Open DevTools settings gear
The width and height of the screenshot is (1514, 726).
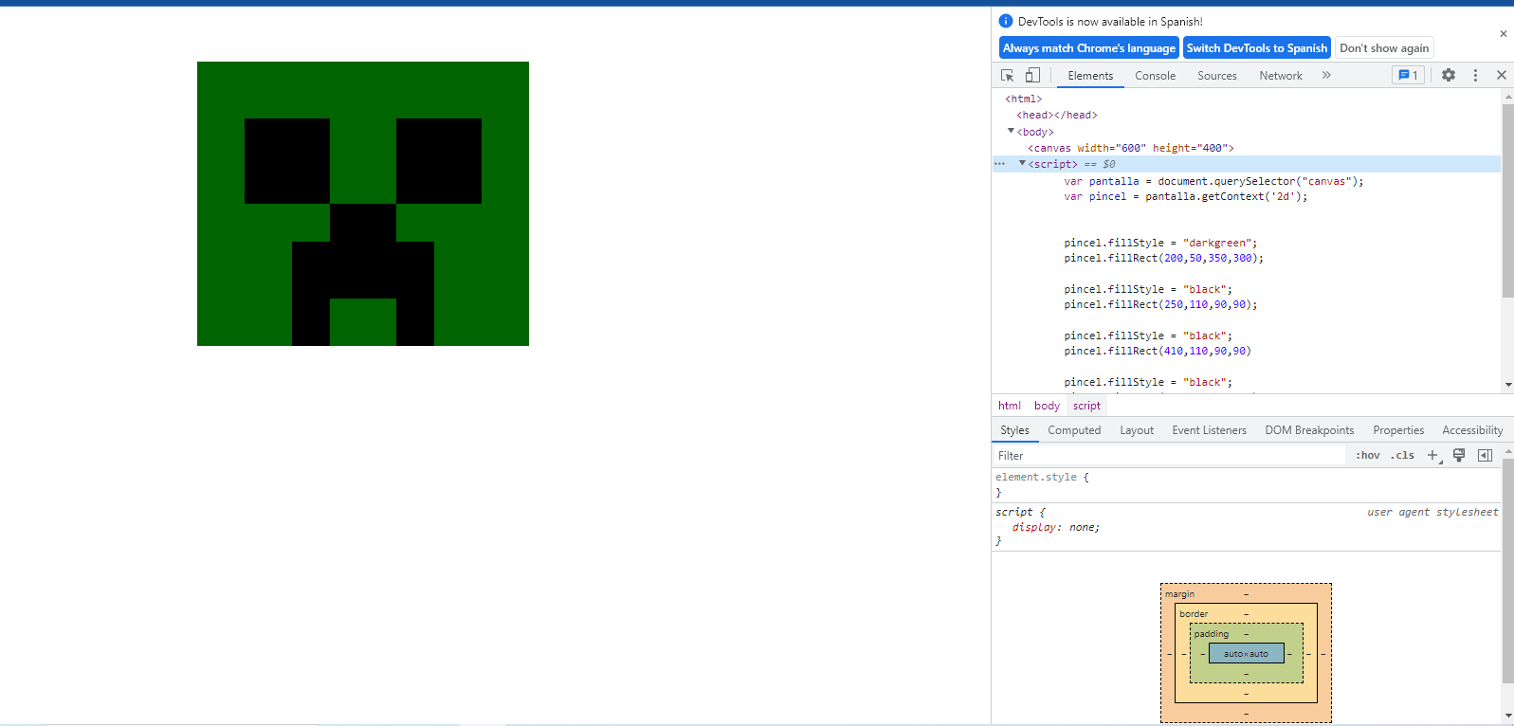click(x=1449, y=75)
